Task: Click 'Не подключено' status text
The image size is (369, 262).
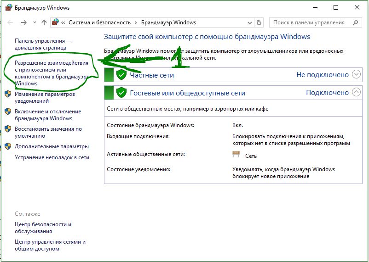Action: (323, 75)
